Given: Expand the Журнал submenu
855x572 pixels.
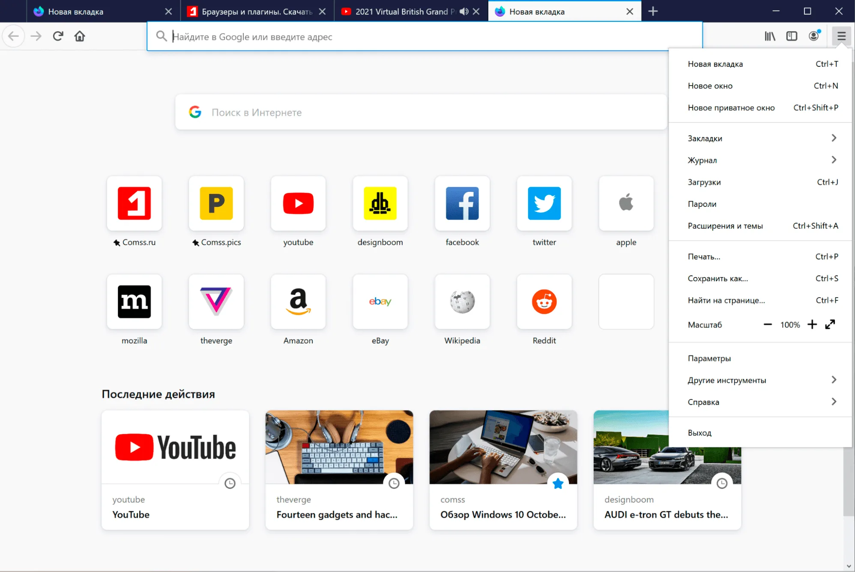Looking at the screenshot, I should coord(760,160).
